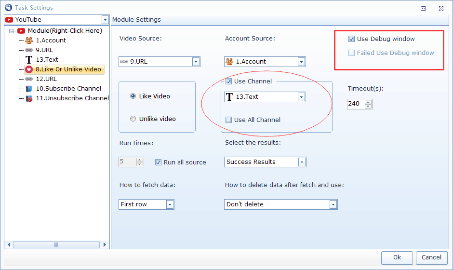Enable the Use All Channel checkbox
This screenshot has width=453, height=270.
click(x=229, y=120)
